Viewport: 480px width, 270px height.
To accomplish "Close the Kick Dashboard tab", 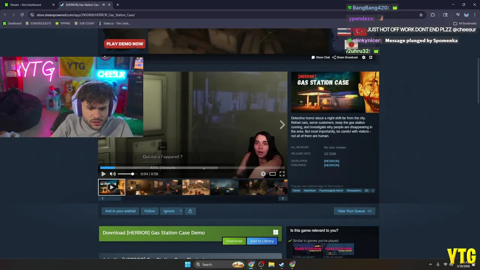I will coord(53,5).
